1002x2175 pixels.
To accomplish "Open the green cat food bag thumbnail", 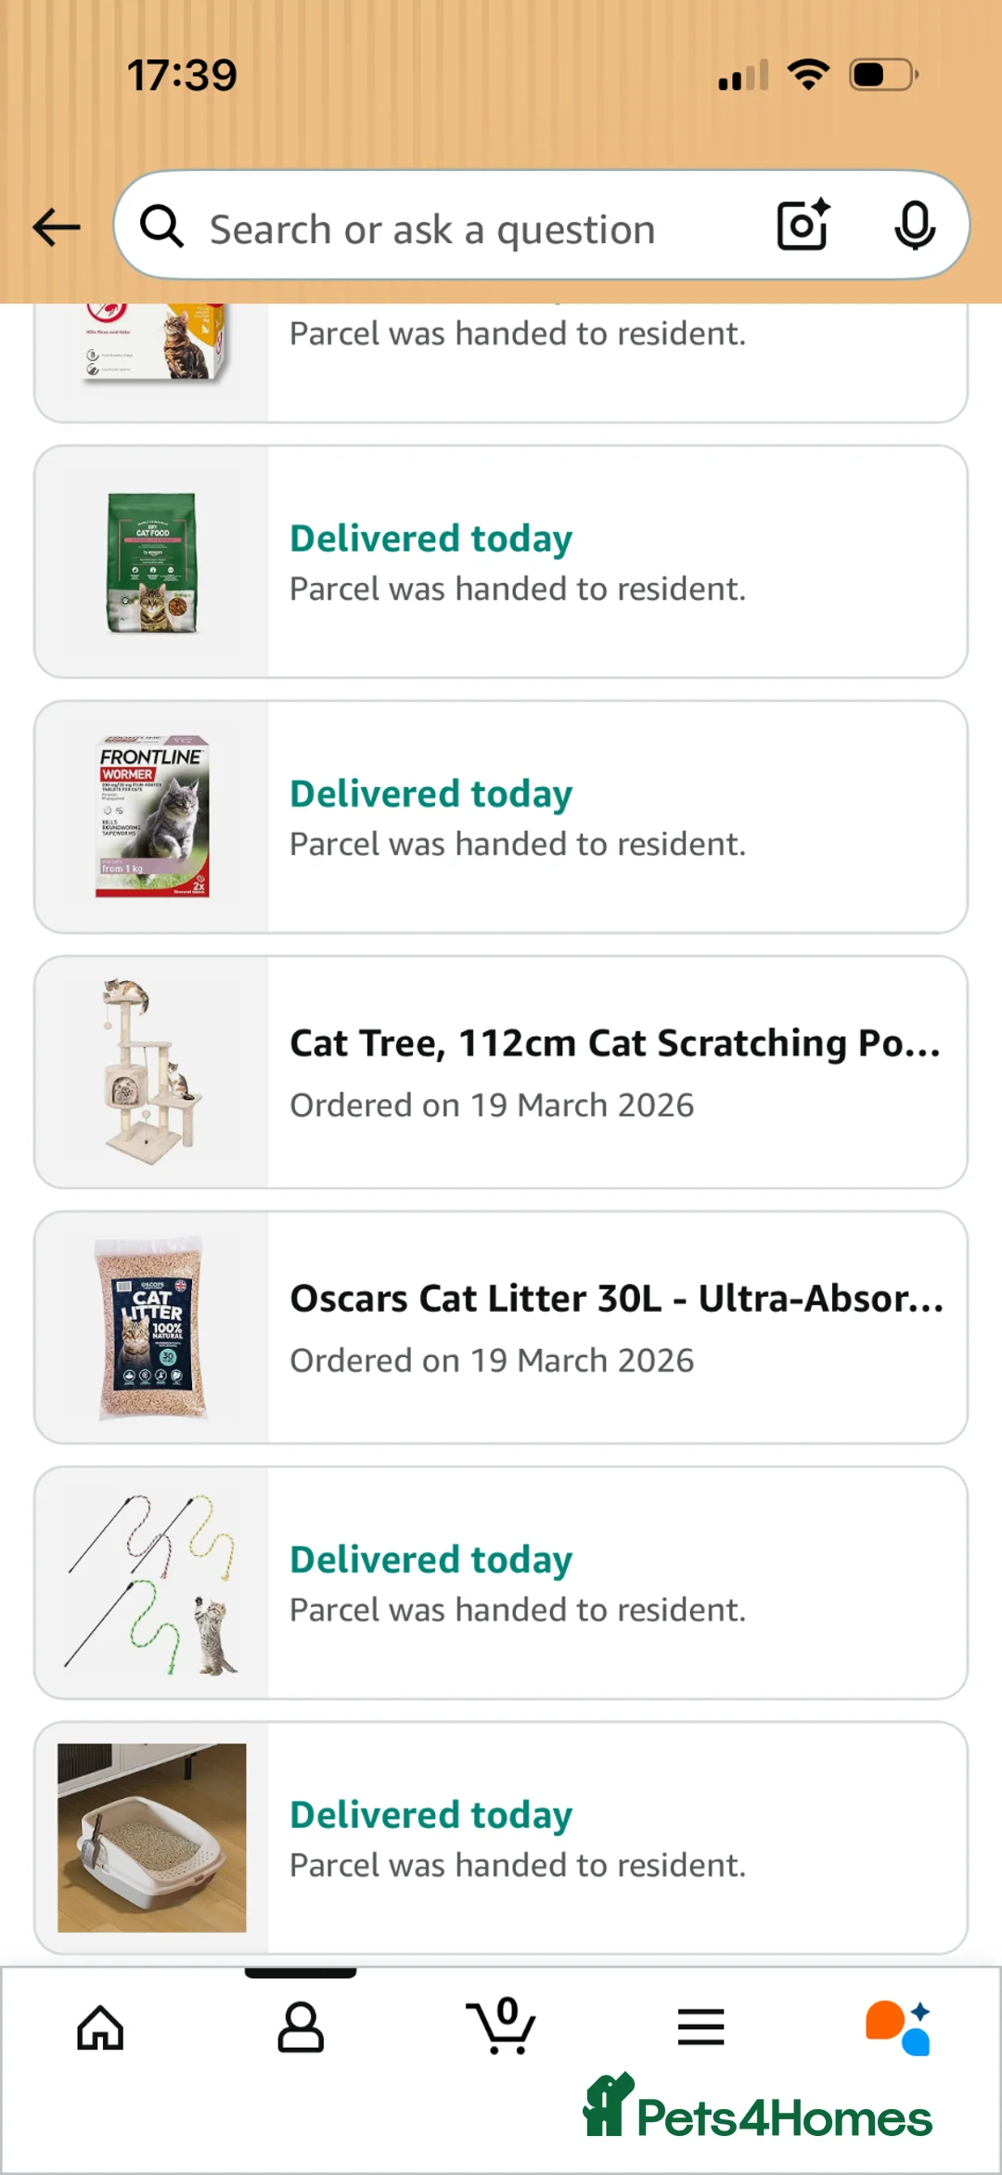I will click(x=152, y=563).
